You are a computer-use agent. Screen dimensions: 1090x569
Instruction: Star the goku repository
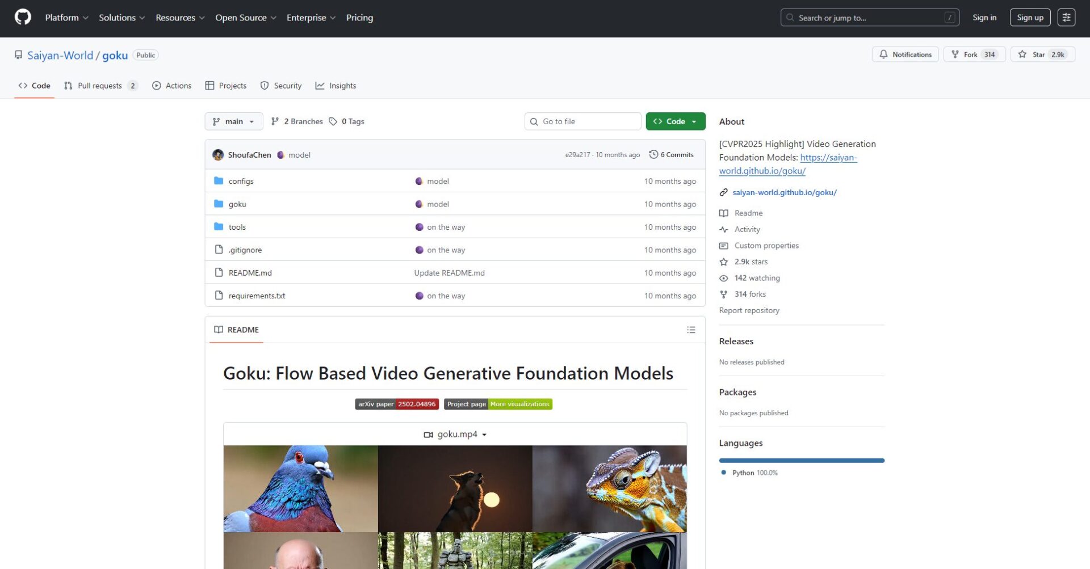pos(1042,54)
